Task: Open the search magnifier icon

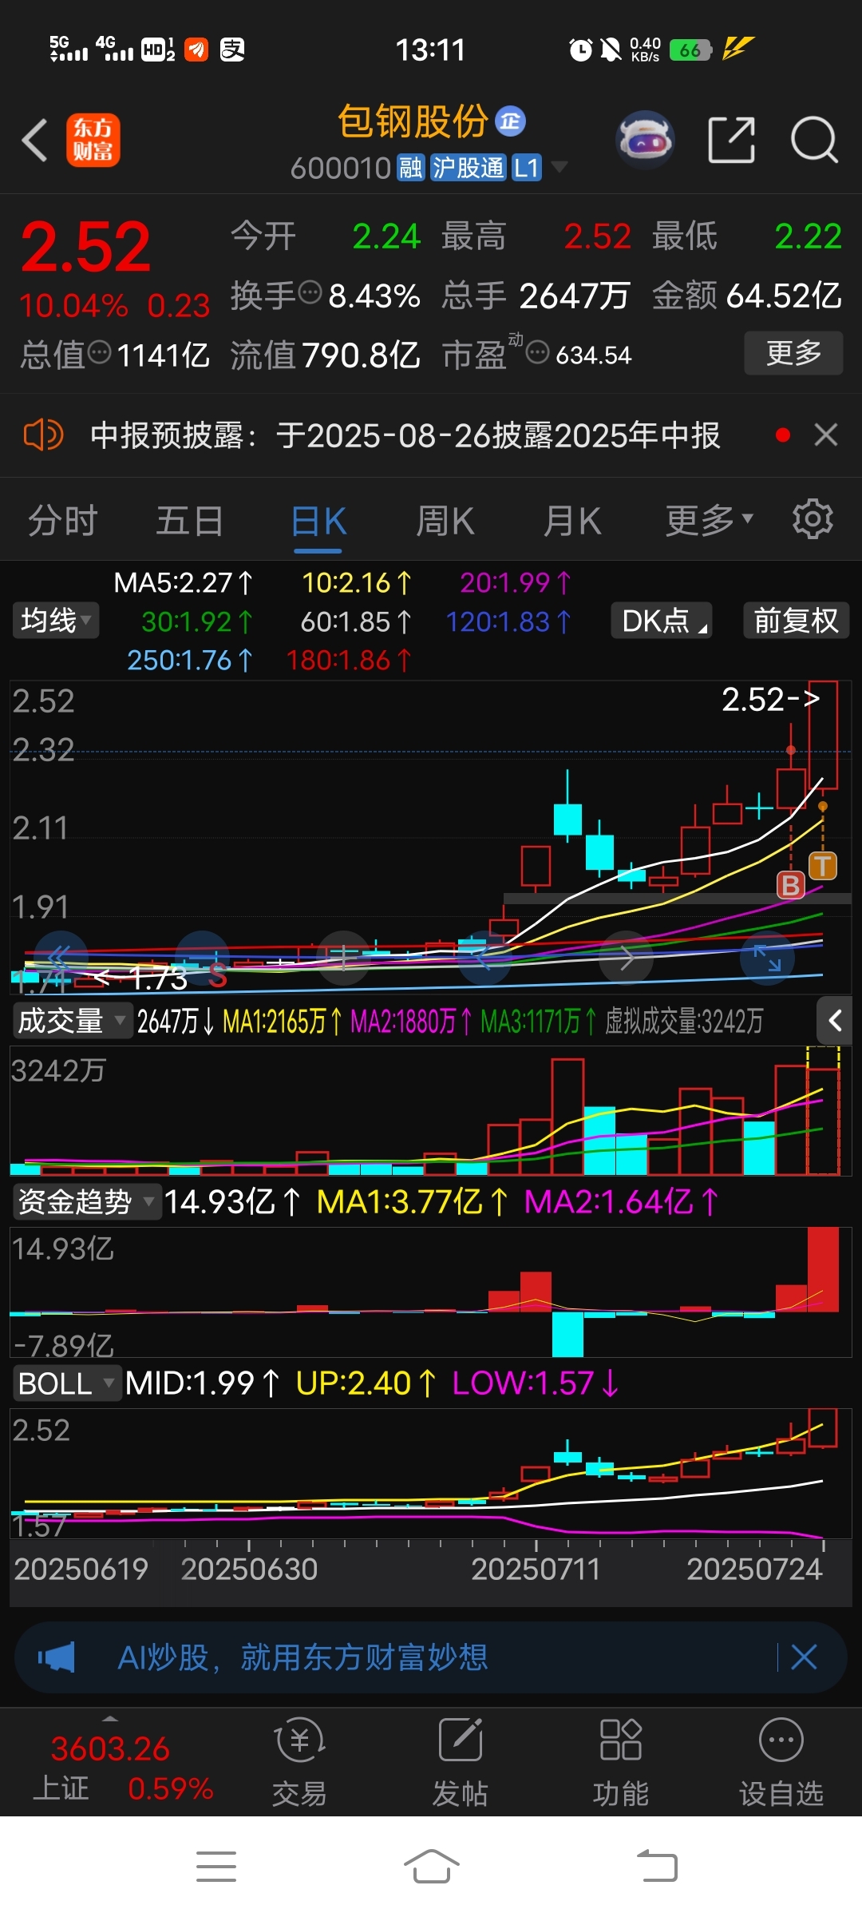Action: click(813, 140)
